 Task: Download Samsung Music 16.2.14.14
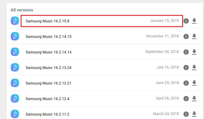[x=194, y=52]
